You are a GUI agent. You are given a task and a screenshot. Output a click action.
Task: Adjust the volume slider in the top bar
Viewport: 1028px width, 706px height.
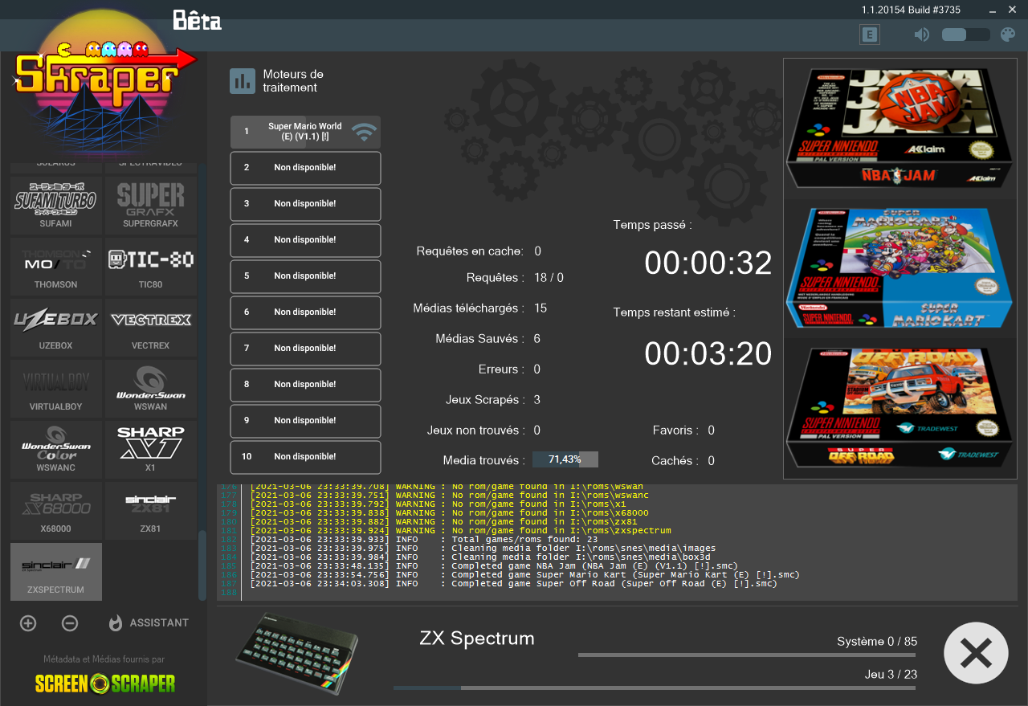965,35
